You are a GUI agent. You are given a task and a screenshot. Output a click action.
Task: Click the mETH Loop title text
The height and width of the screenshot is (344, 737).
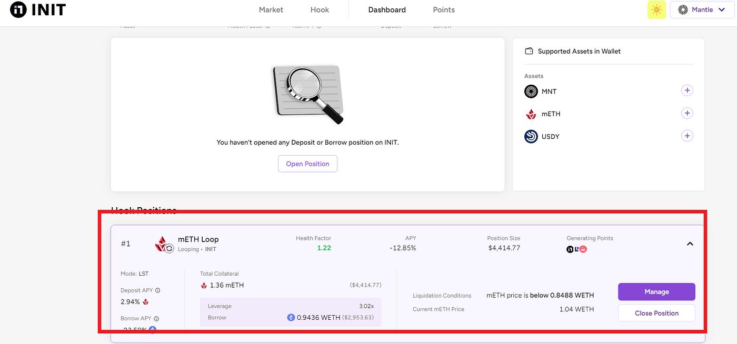point(198,239)
